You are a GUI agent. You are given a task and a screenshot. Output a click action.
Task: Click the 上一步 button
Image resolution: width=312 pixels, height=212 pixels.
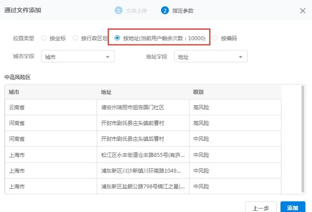pos(260,208)
